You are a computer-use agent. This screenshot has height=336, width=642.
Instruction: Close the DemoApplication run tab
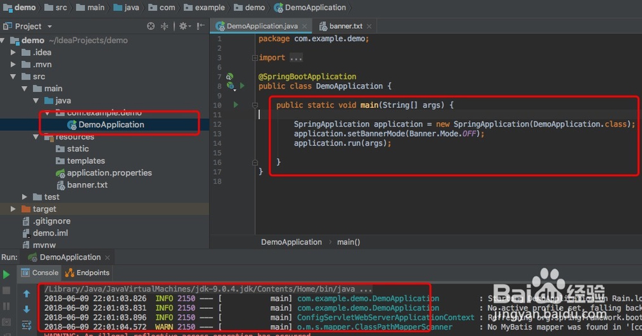107,258
